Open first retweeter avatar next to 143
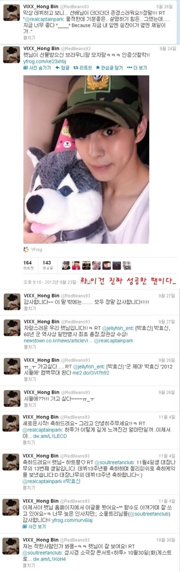This screenshot has width=180, height=572. tap(66, 266)
